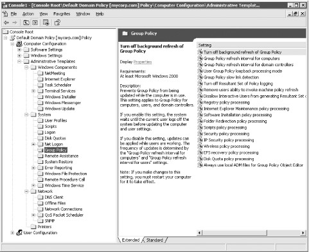Collapse the Computer Configuration node
This screenshot has width=309, height=252.
[12, 44]
